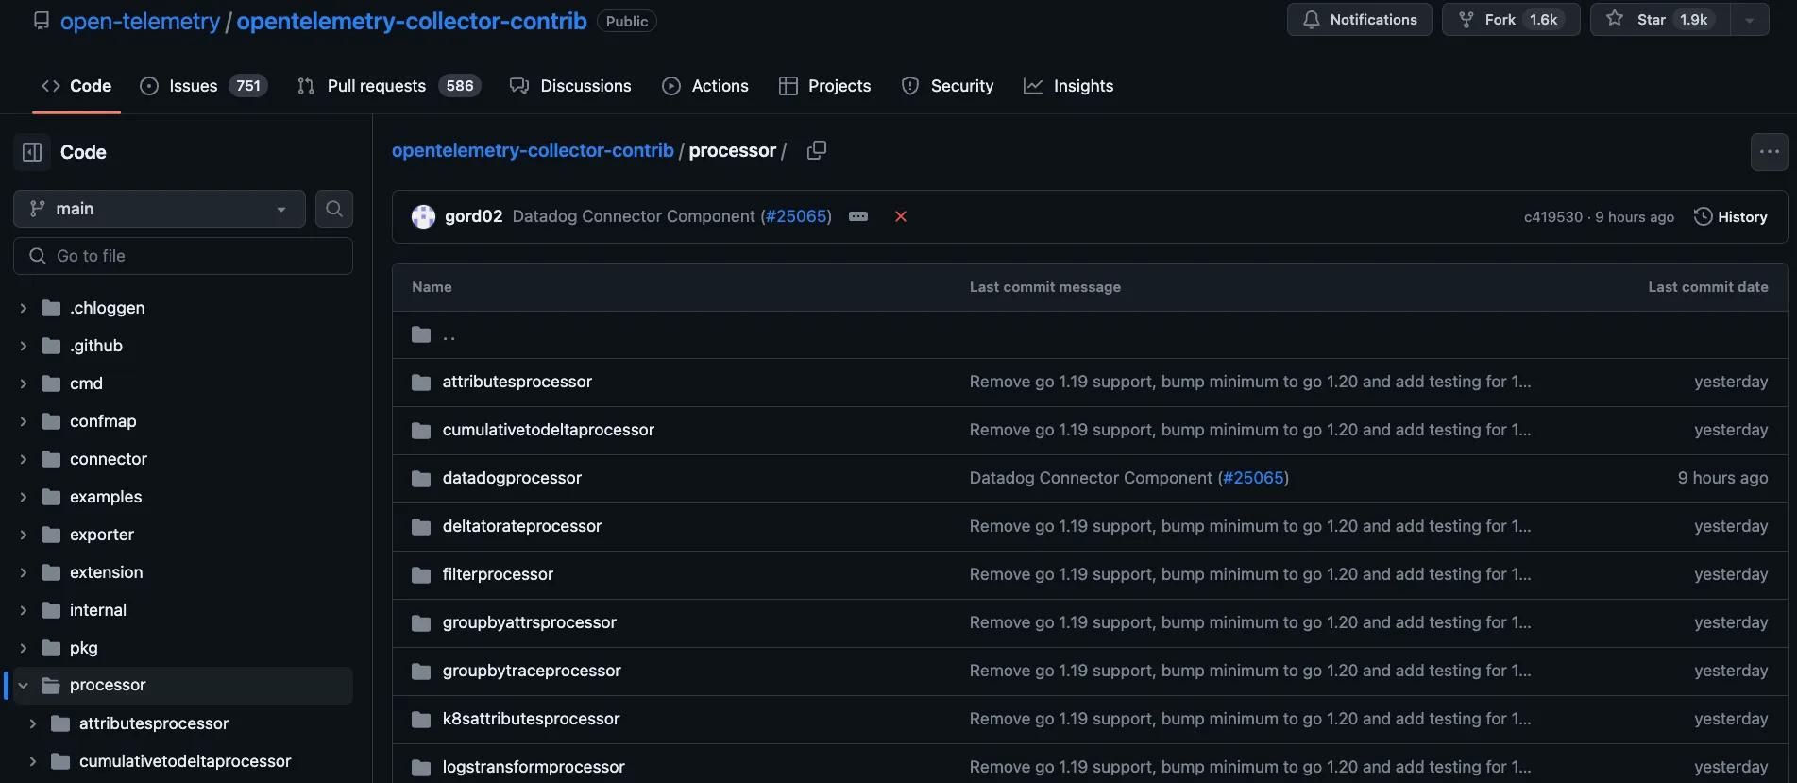Viewport: 1797px width, 783px height.
Task: Click the logstransformprocessor folder icon
Action: pos(421,768)
